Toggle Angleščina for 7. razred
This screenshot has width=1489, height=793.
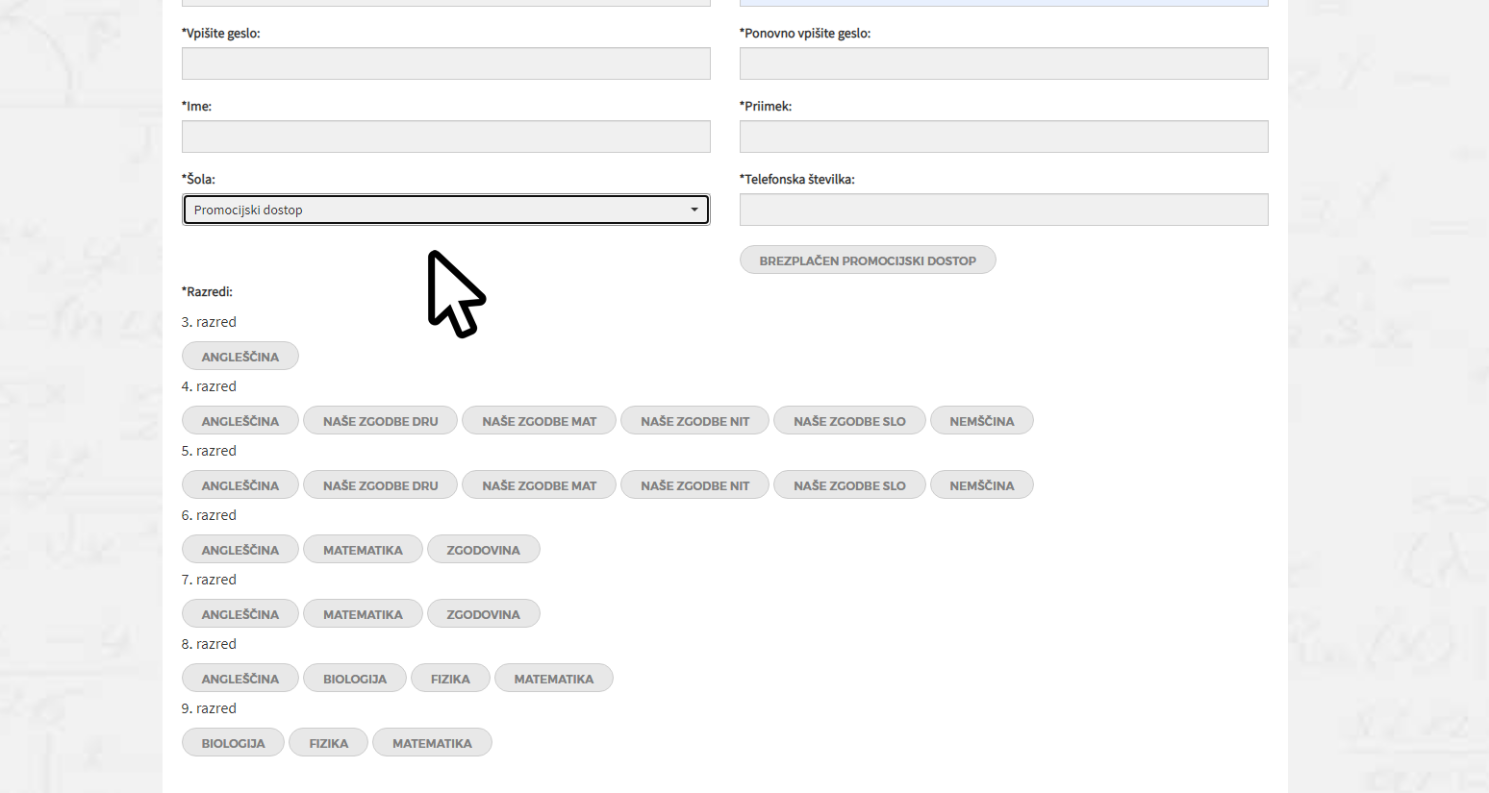(x=240, y=614)
